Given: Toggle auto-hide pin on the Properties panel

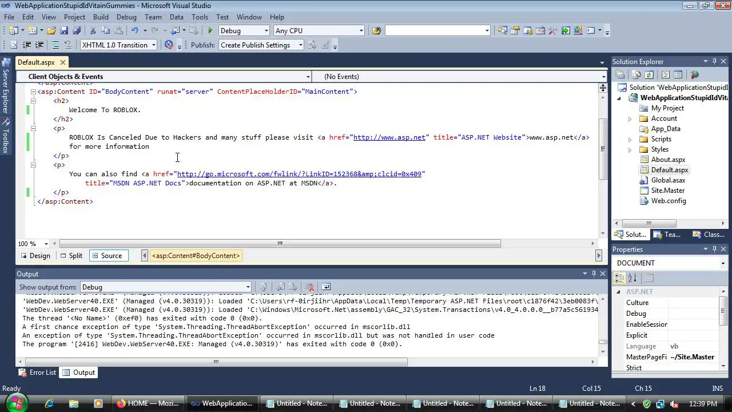Looking at the screenshot, I should (714, 249).
